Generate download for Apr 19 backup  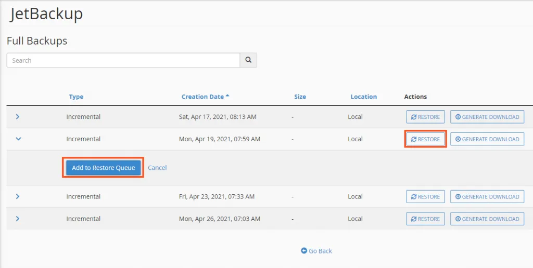pyautogui.click(x=487, y=139)
